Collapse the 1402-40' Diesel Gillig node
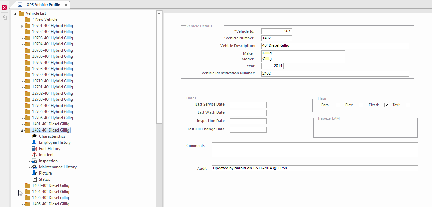The height and width of the screenshot is (207, 432). coord(22,130)
